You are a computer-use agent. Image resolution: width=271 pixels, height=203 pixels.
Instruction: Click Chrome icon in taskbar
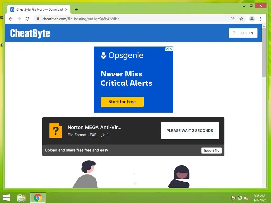click(x=38, y=198)
